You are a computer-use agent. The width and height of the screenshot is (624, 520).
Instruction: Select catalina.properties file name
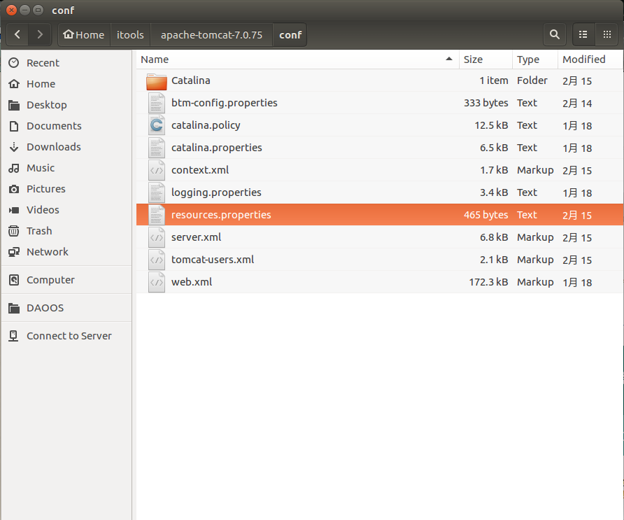216,148
